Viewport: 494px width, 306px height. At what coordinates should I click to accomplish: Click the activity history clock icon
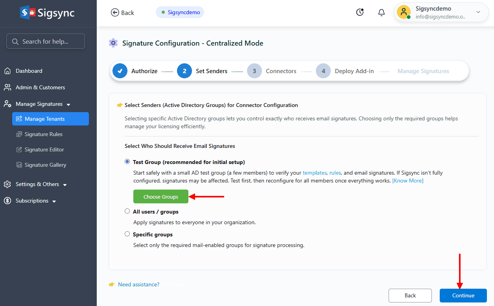(x=360, y=12)
